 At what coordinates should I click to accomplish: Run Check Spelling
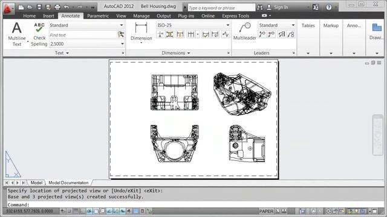click(x=39, y=34)
